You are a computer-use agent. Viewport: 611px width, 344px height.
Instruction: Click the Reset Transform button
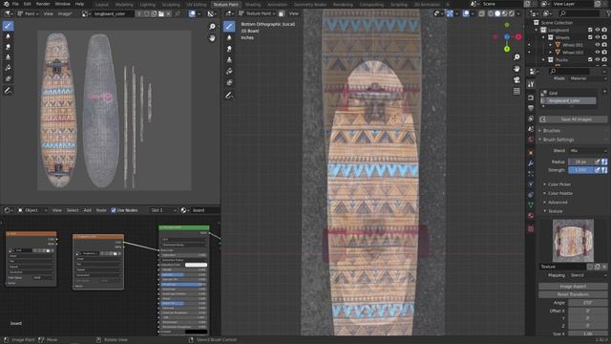tap(573, 294)
